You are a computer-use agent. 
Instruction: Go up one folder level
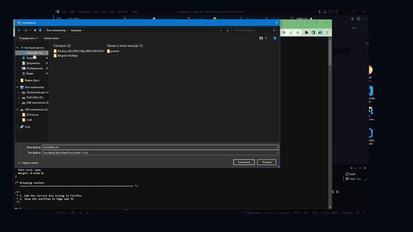[x=35, y=30]
